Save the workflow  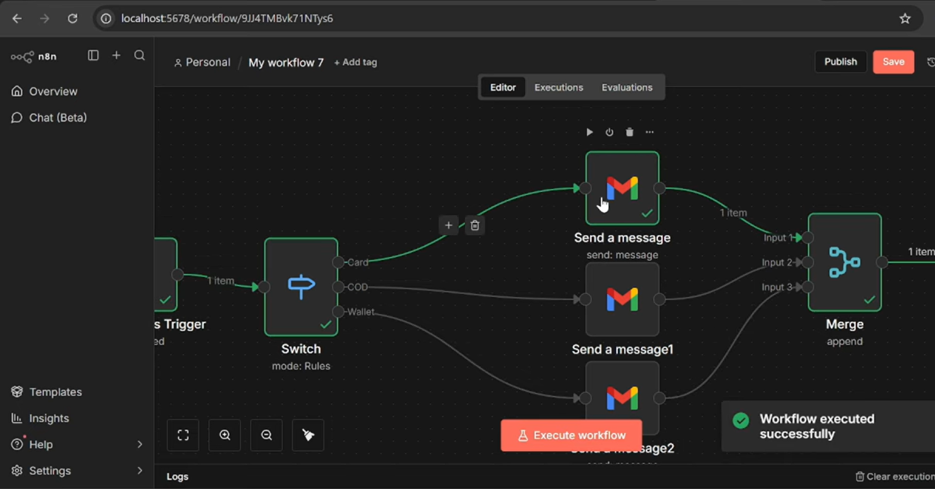coord(893,62)
